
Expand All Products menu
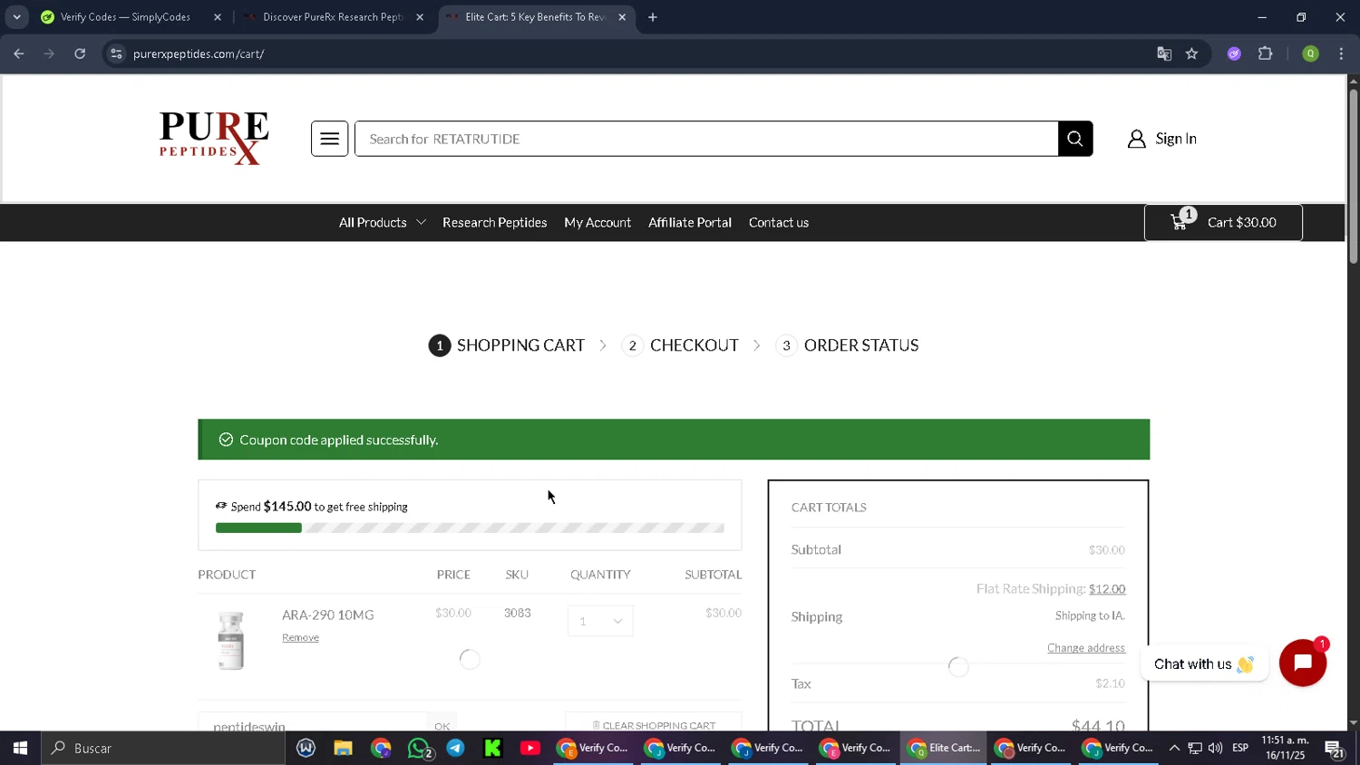click(382, 222)
